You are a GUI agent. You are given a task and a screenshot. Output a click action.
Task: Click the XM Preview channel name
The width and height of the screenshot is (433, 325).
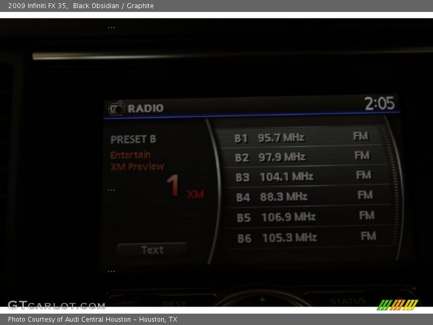click(x=137, y=167)
